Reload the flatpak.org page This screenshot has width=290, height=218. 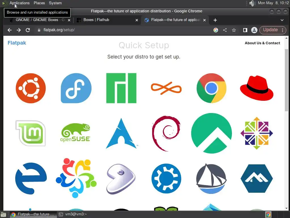pyautogui.click(x=28, y=30)
